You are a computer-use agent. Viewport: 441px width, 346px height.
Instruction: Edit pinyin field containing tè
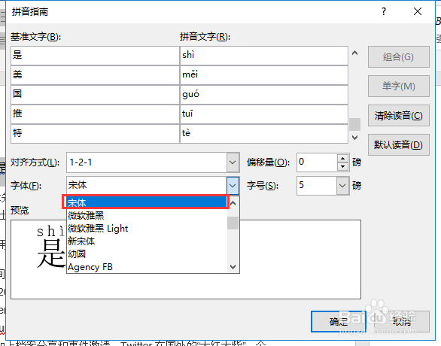pos(264,134)
